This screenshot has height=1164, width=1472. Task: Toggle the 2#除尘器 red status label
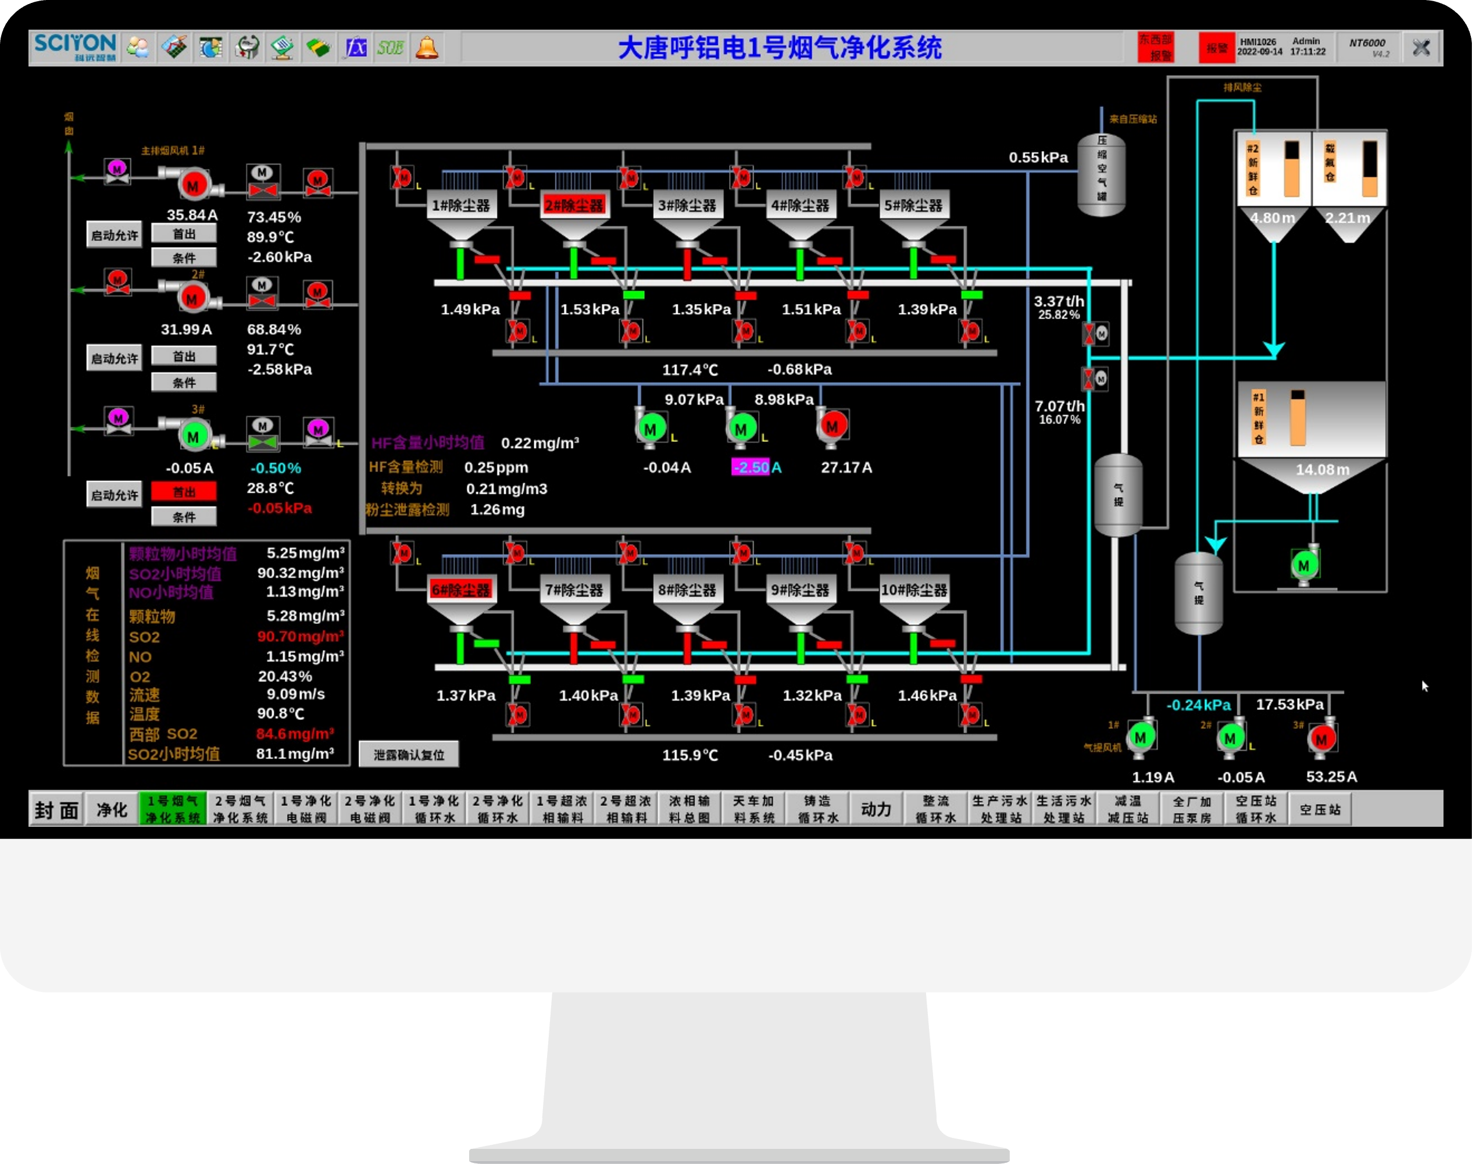(x=574, y=205)
